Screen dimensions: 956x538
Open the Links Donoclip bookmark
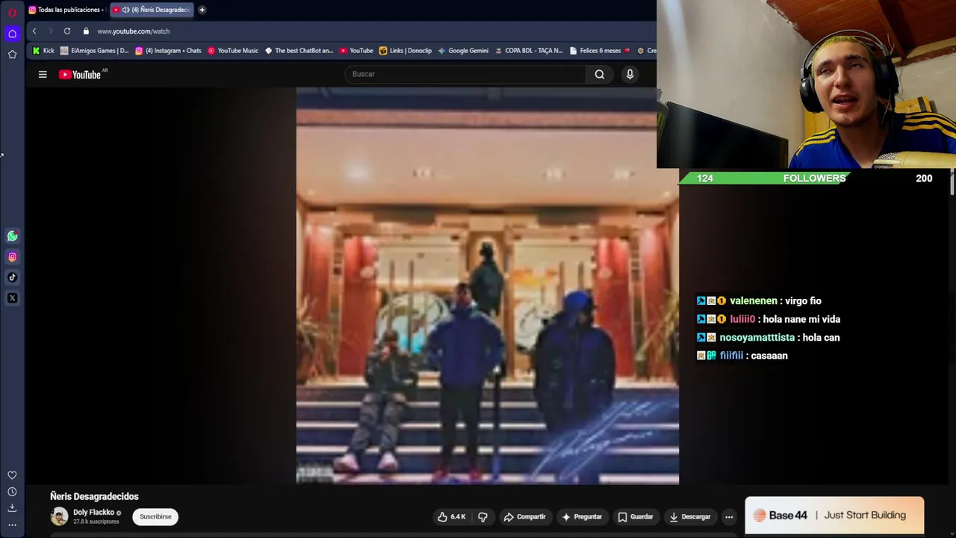406,51
